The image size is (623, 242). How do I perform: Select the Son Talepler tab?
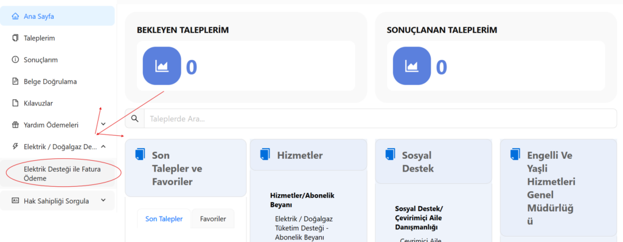click(164, 218)
